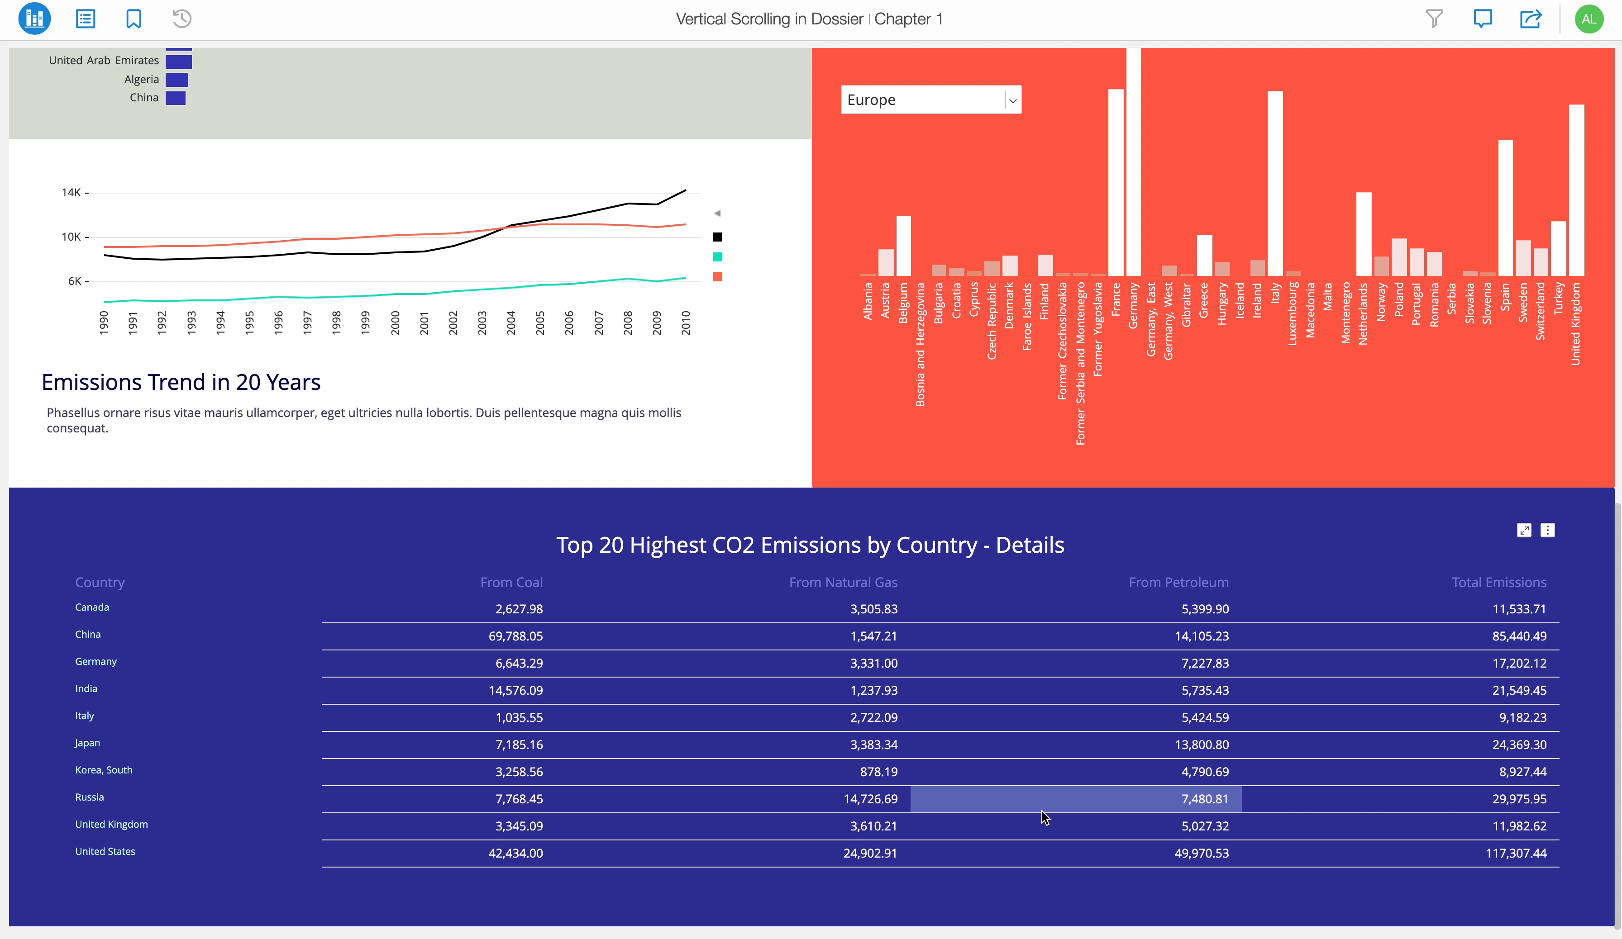Viewport: 1622px width, 939px height.
Task: Click the teal legend color swatch
Action: tap(718, 257)
